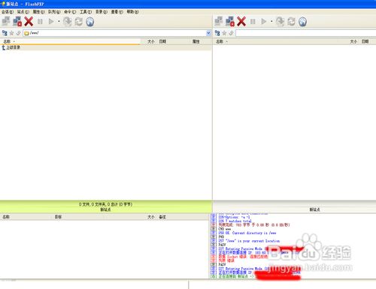The image size is (376, 289).
Task: Click the left pane Refresh icon
Action: 79,22
